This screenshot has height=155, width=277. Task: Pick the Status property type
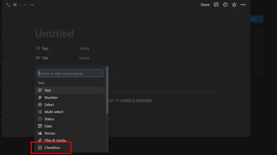pos(70,119)
